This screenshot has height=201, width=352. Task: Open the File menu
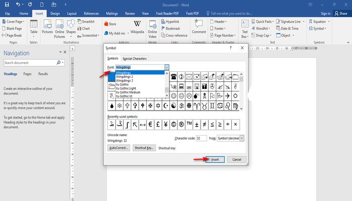(x=8, y=14)
